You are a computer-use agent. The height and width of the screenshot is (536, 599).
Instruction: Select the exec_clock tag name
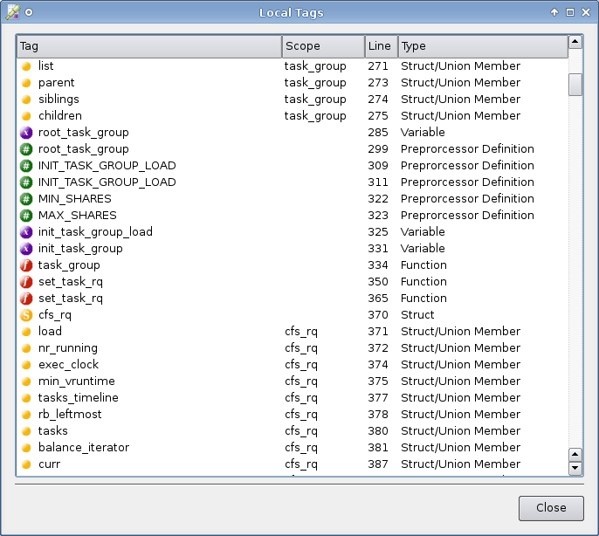point(68,365)
